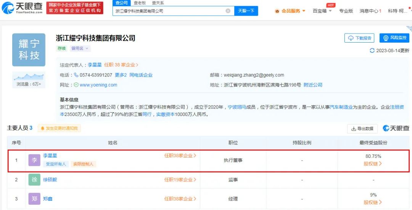Click the 存续 status tag
This screenshot has width=412, height=210.
click(x=61, y=48)
